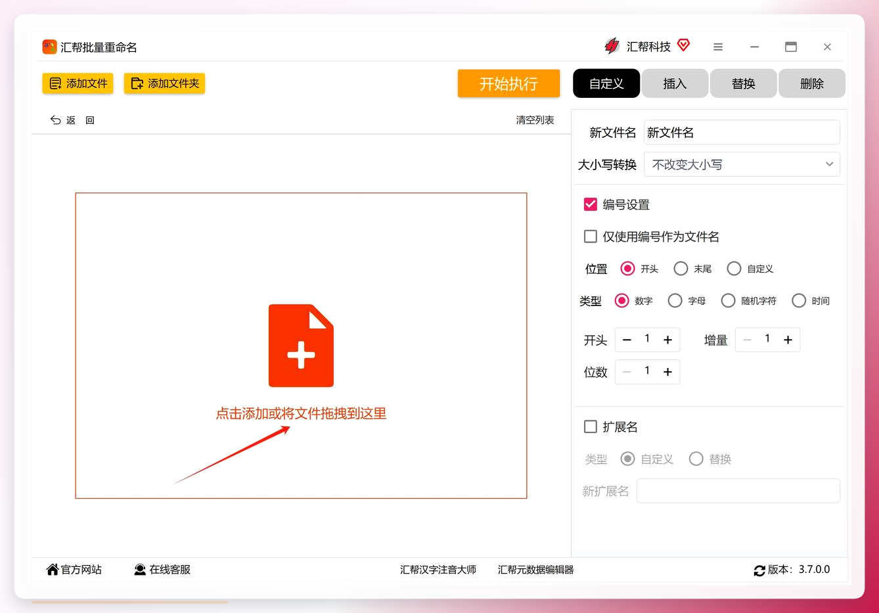879x613 pixels.
Task: Increase the 增量 increment value
Action: pyautogui.click(x=788, y=340)
